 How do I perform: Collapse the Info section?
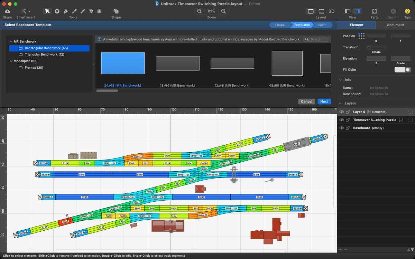(x=340, y=80)
